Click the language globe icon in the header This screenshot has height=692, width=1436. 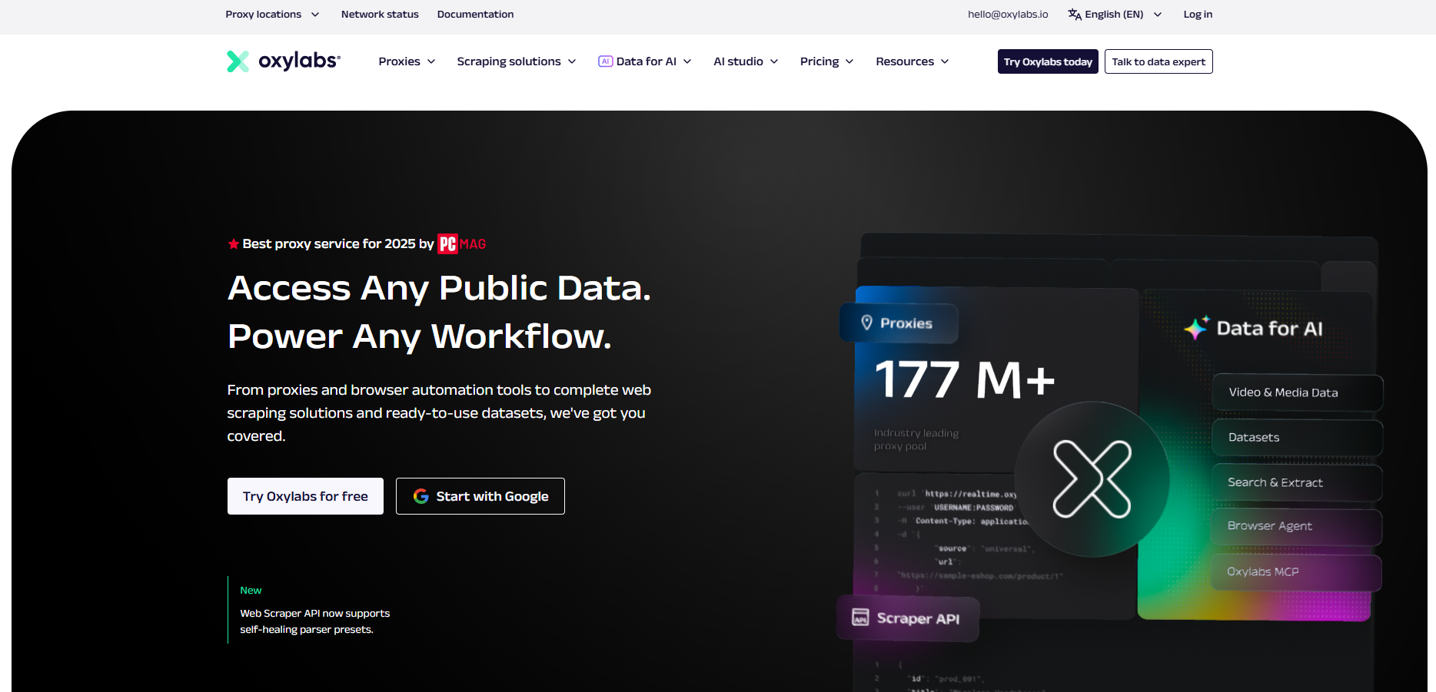1072,14
